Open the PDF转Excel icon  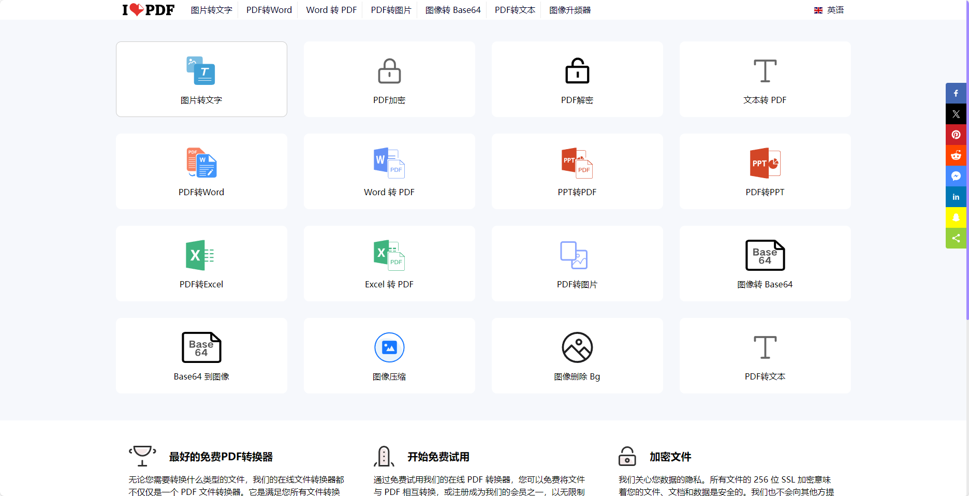point(200,255)
